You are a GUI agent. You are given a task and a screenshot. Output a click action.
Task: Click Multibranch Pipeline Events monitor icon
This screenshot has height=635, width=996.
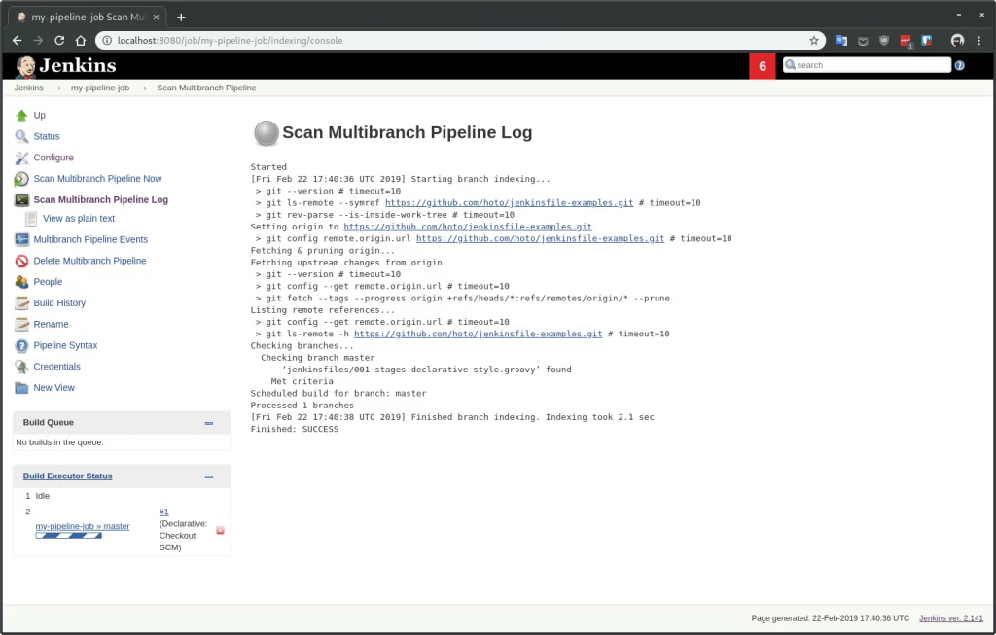(21, 239)
